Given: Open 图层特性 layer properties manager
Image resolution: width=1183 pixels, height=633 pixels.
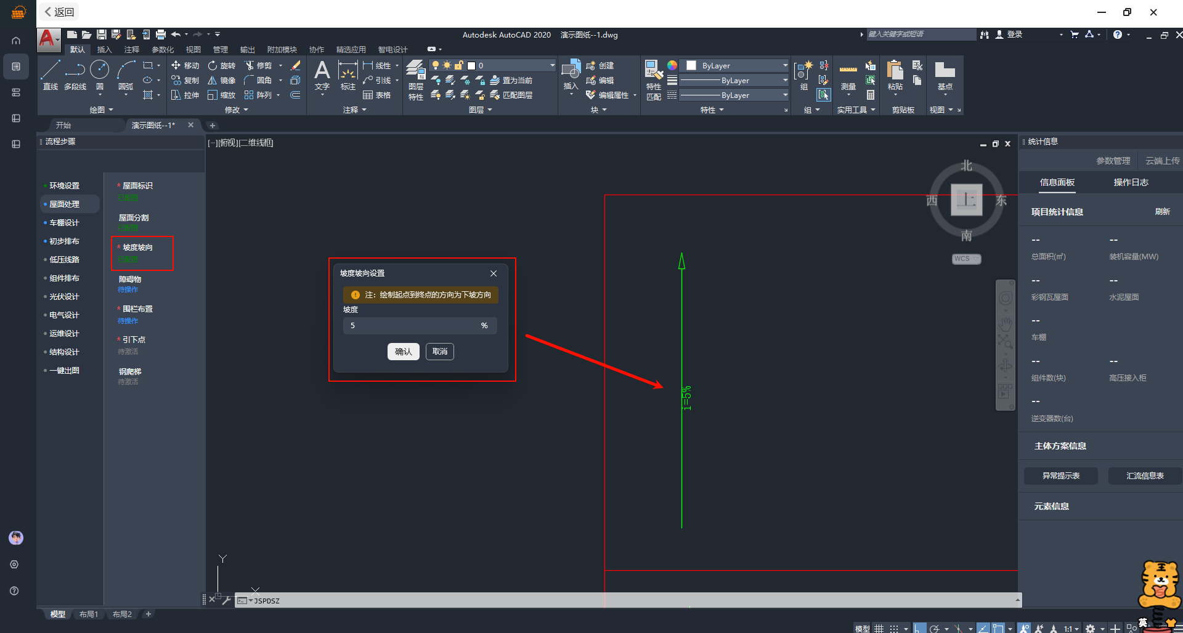Looking at the screenshot, I should [416, 79].
